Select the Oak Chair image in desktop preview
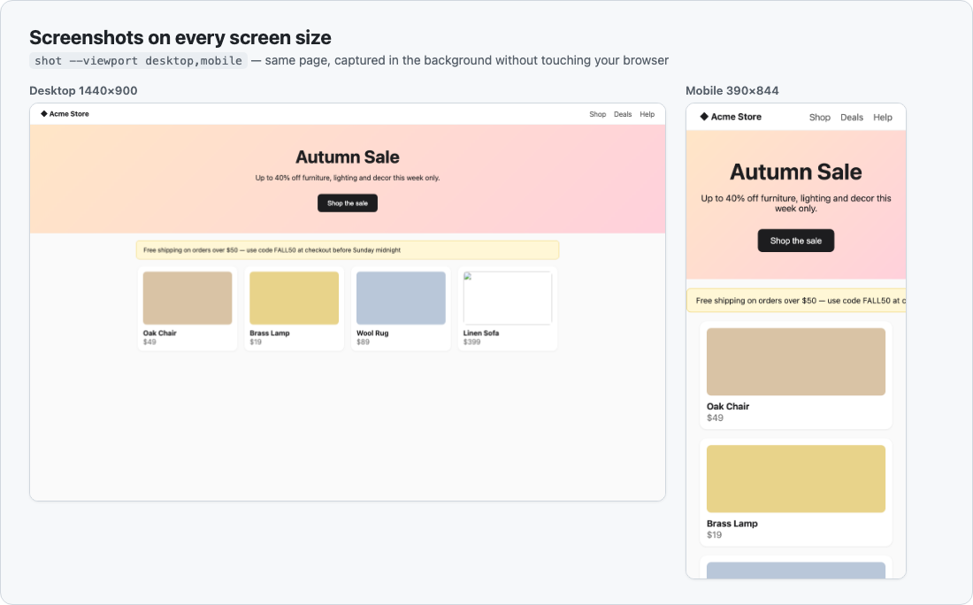Screen dimensions: 973x605 pos(188,298)
